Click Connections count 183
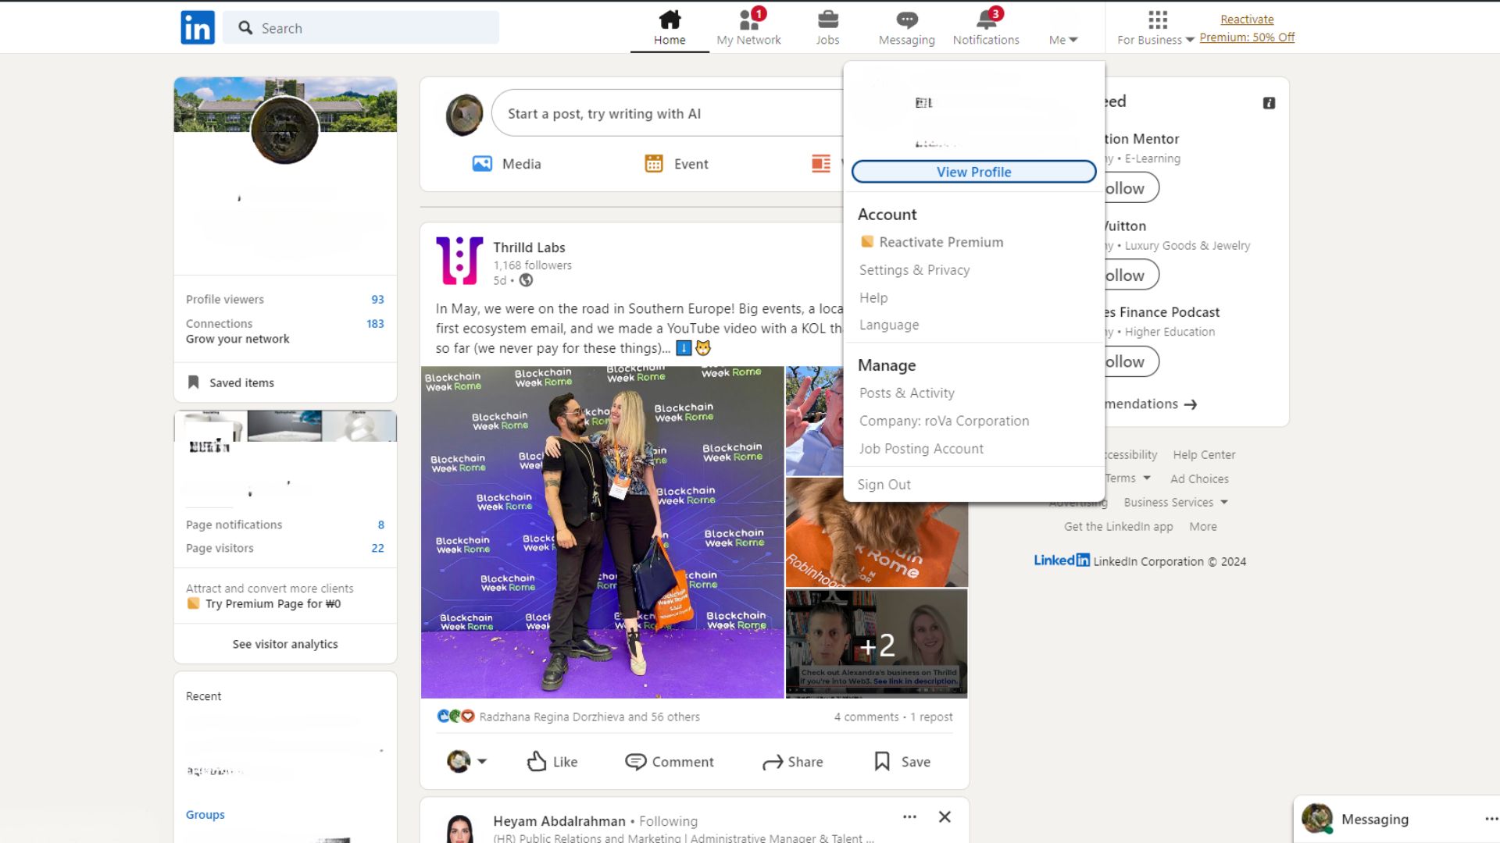This screenshot has height=843, width=1500. 375,323
